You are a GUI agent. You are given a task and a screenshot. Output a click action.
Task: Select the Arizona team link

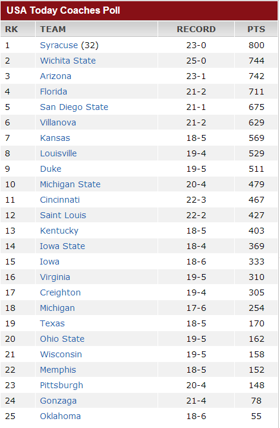55,76
